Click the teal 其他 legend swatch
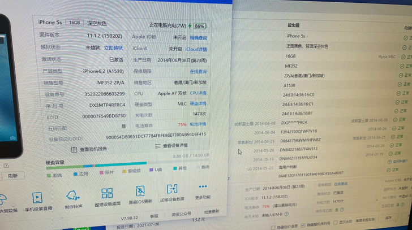 click(175, 168)
